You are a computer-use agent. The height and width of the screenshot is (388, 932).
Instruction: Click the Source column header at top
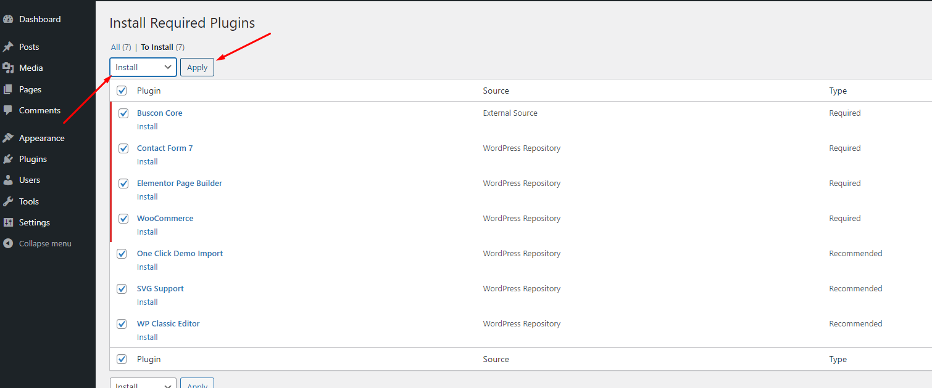(x=496, y=91)
